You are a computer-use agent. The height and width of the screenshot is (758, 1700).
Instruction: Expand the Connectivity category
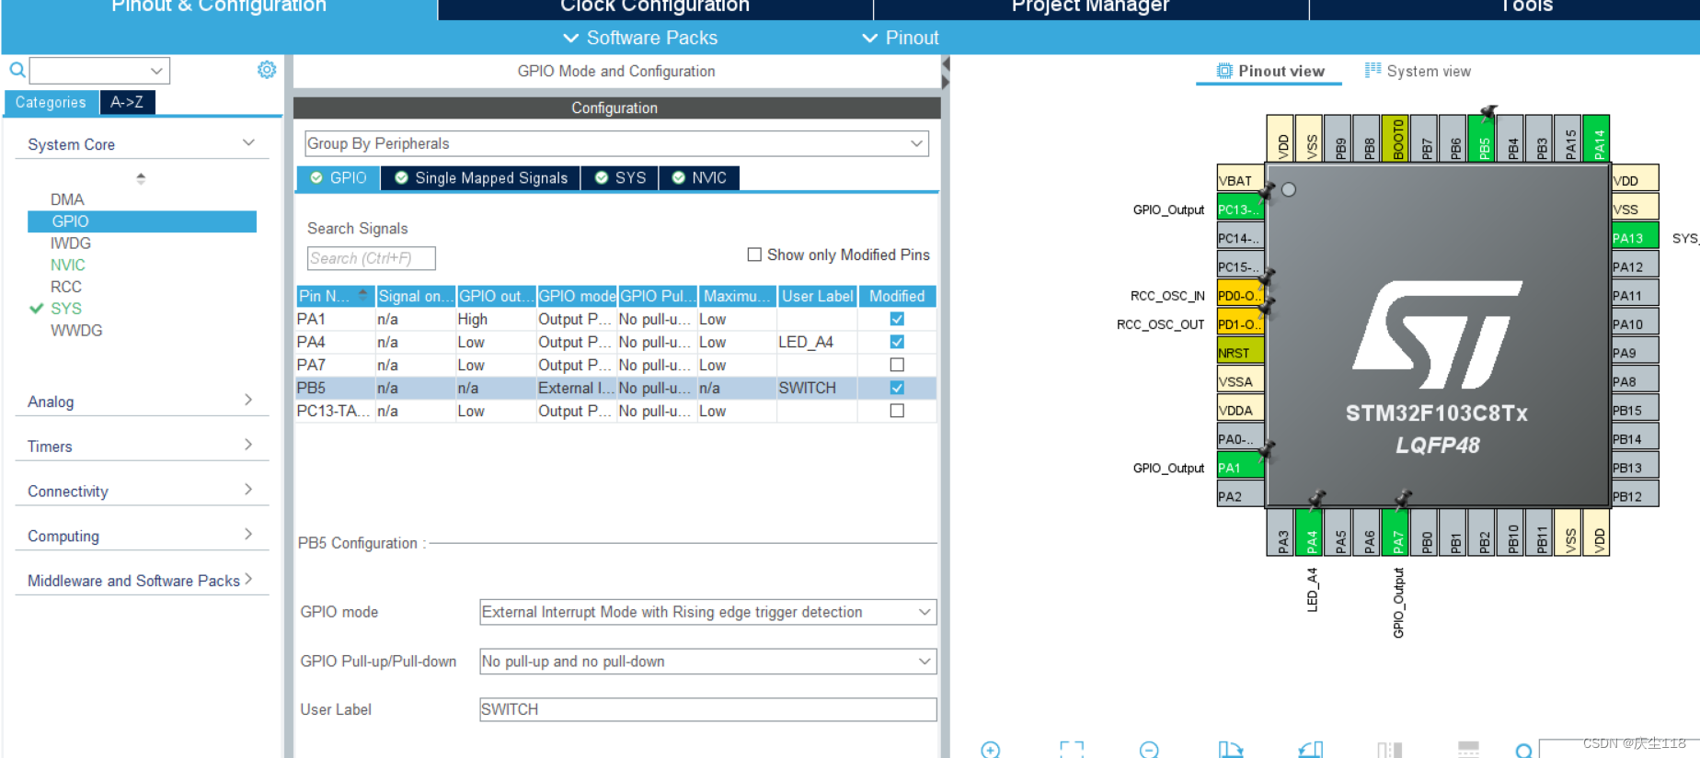point(248,490)
